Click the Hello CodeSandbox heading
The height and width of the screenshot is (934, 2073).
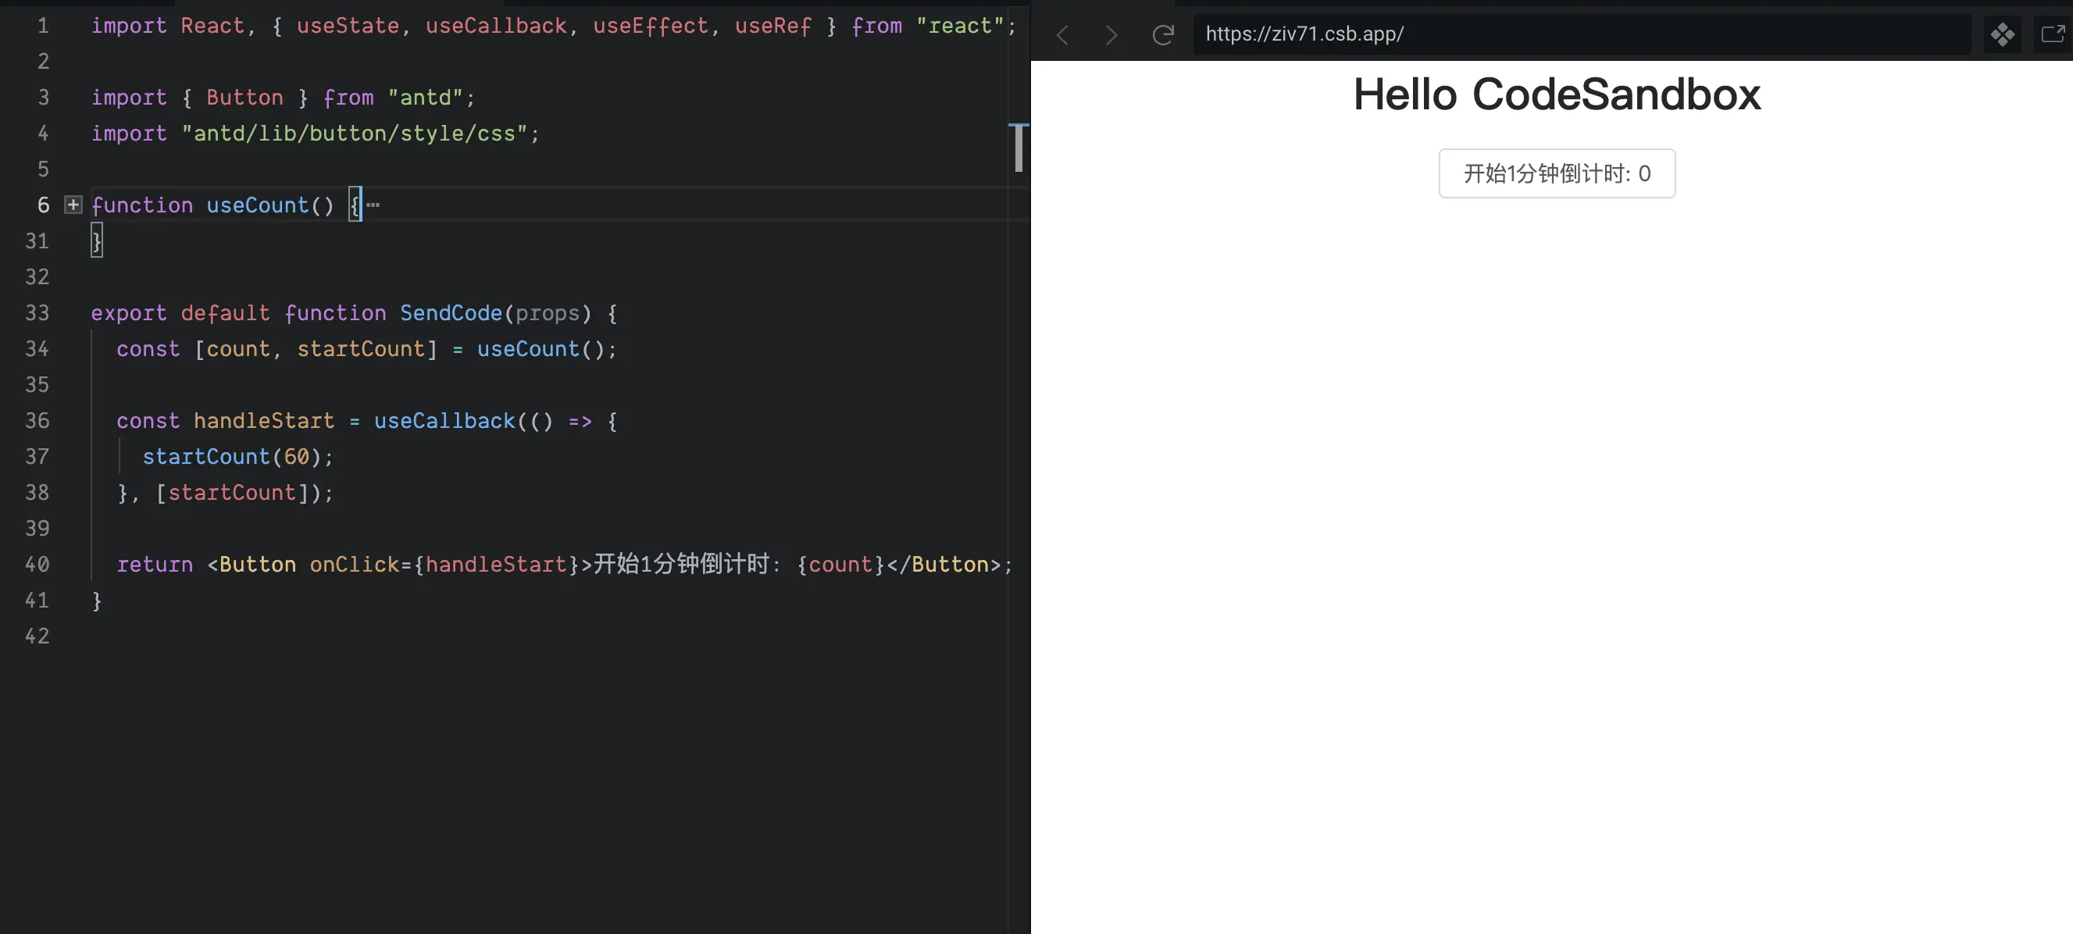pyautogui.click(x=1557, y=95)
